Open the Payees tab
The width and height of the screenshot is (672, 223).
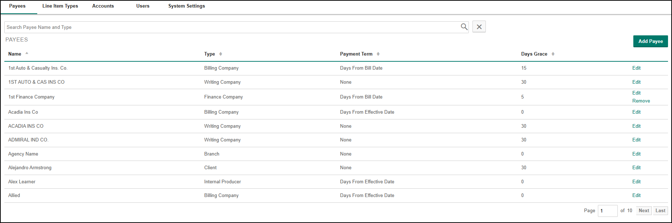(x=17, y=6)
